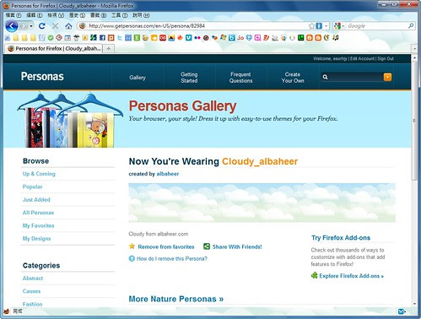Open the Flickr dots bookmark icon

(x=197, y=38)
